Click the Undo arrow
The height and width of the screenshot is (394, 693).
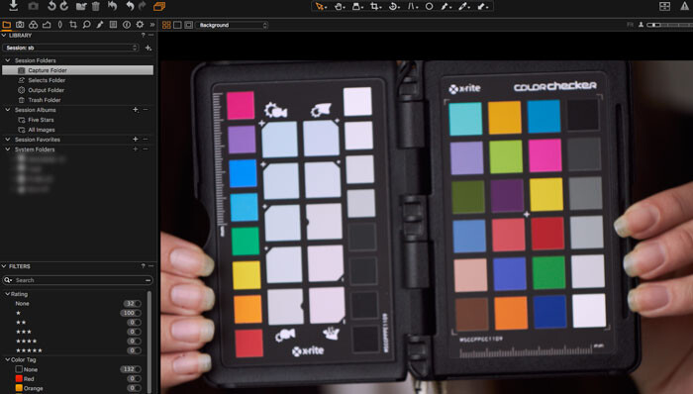click(130, 6)
